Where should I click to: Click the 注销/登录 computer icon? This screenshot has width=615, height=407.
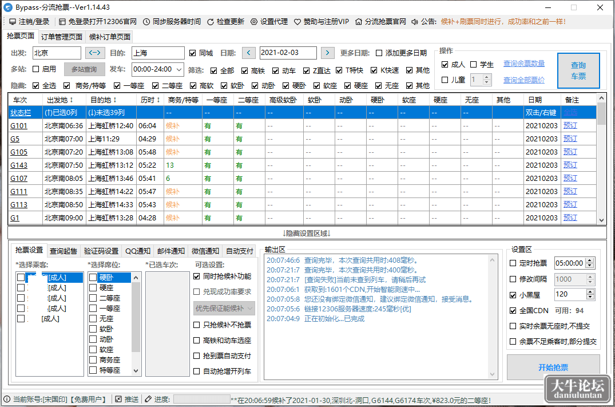[x=13, y=22]
